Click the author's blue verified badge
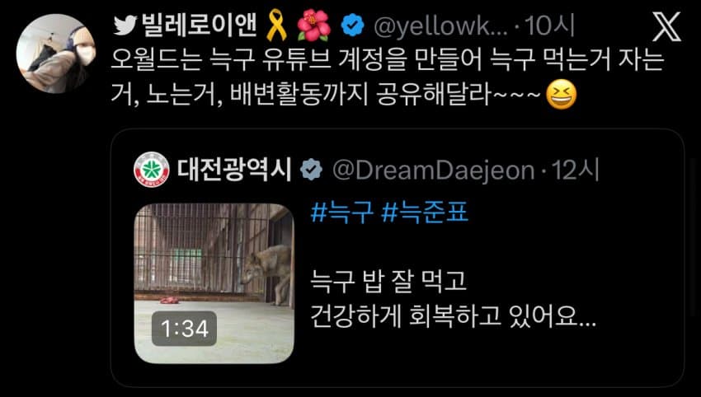The height and width of the screenshot is (397, 701). [x=353, y=25]
